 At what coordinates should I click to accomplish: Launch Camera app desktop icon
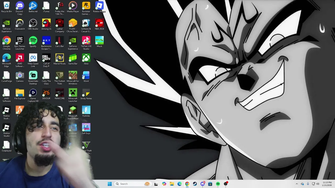click(x=20, y=77)
